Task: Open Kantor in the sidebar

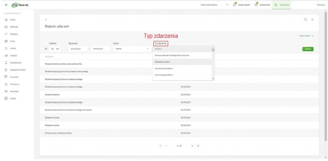Action: pos(13,98)
